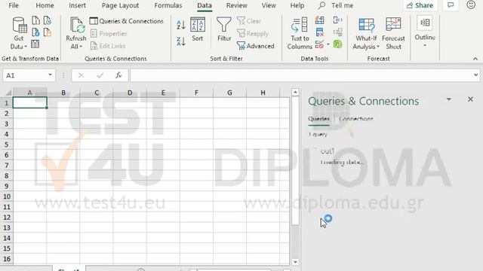Open the Sort dialog
The height and width of the screenshot is (271, 483).
coord(198,29)
